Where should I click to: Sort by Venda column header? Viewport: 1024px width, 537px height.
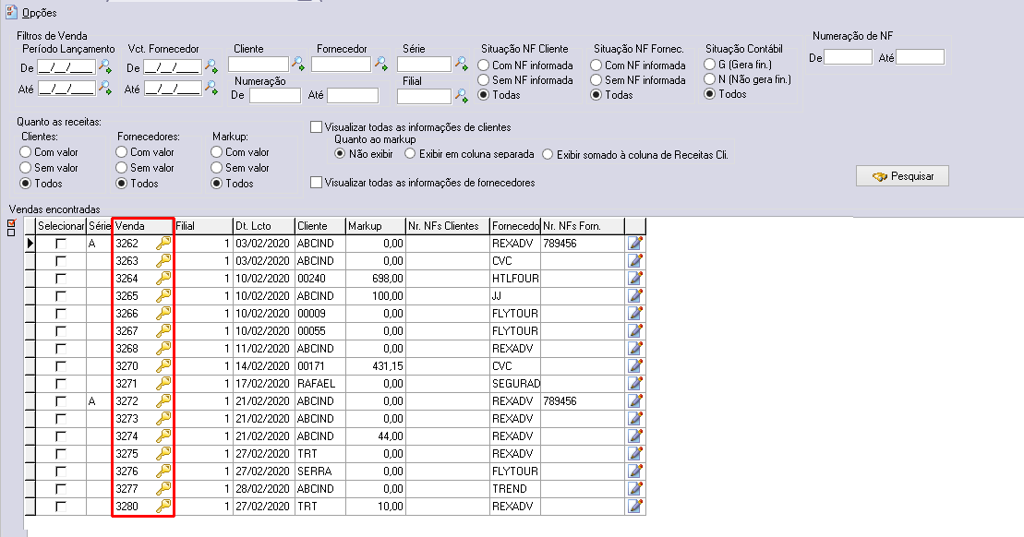143,226
